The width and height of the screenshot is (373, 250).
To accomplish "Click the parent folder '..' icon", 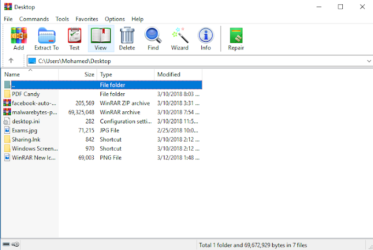I will tap(7, 85).
